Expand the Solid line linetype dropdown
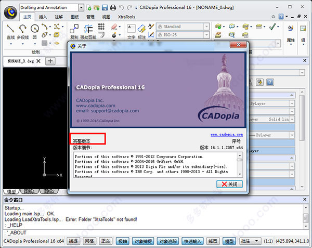312x248 pixels. [292, 120]
